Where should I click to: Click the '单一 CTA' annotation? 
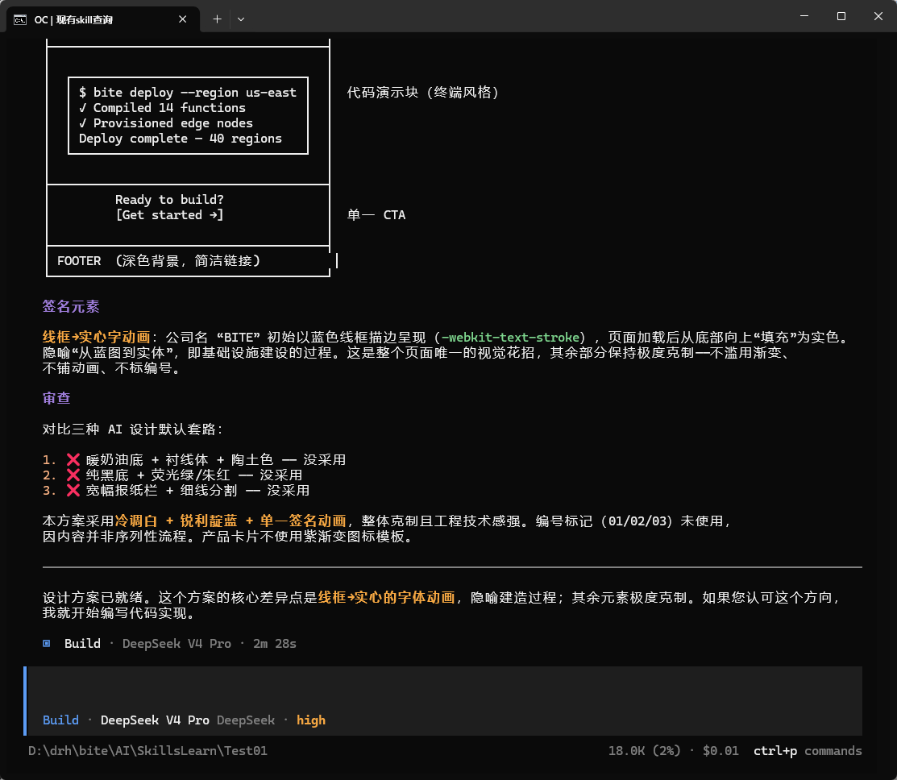coord(376,215)
